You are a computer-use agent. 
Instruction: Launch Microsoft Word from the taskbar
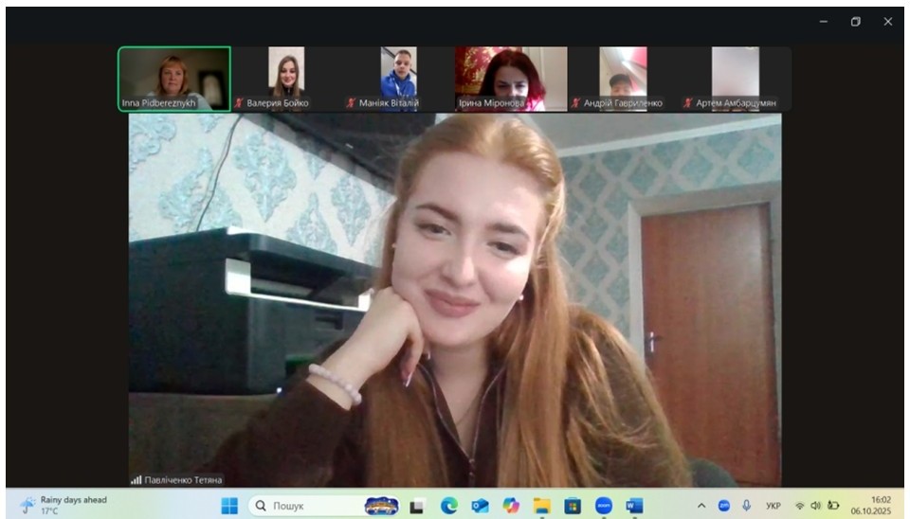pyautogui.click(x=634, y=506)
